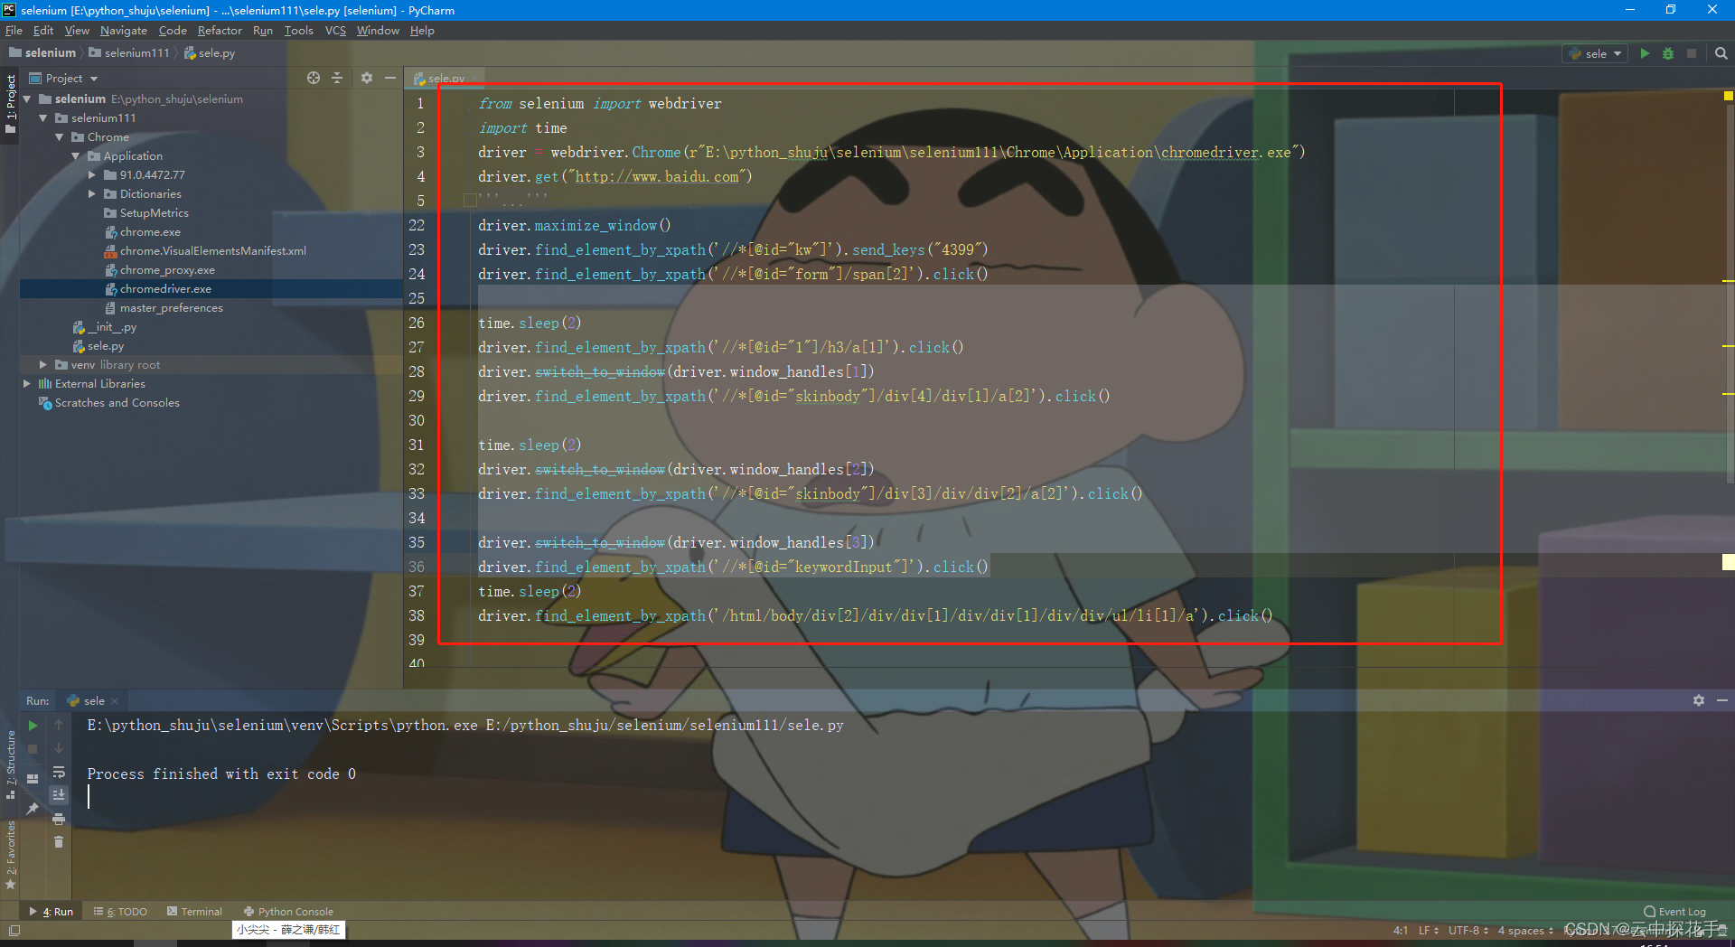Click line number 27 in the gutter
The width and height of the screenshot is (1735, 947).
pyautogui.click(x=417, y=347)
